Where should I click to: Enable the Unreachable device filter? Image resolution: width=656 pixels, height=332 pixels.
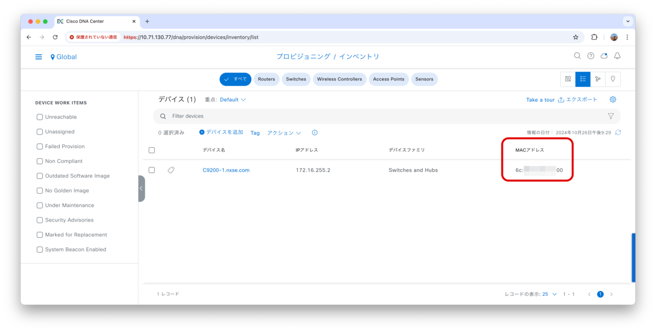tap(39, 117)
